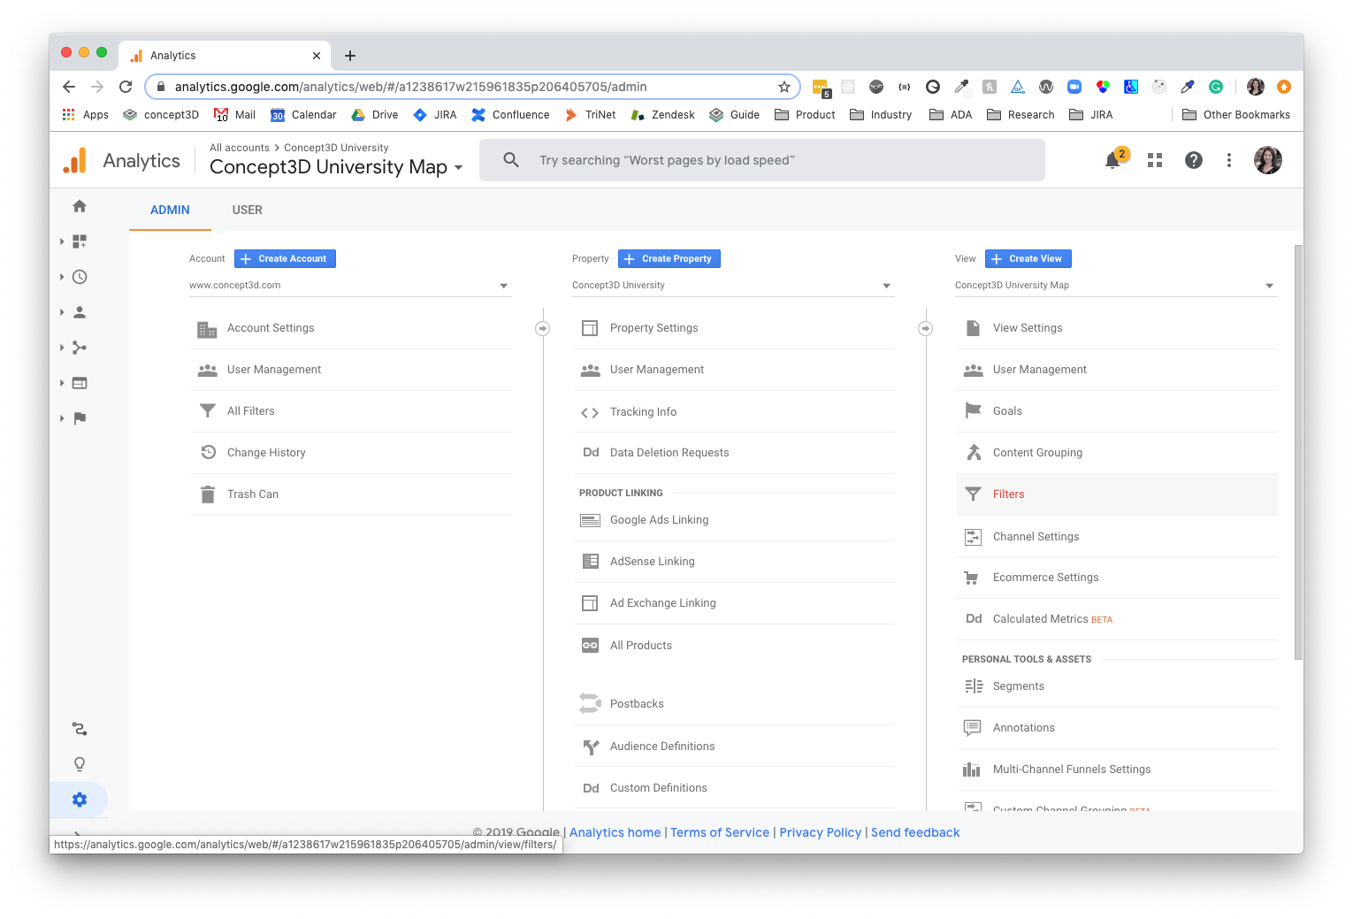Open the Acquisition icon in sidebar
This screenshot has height=919, width=1353.
[x=80, y=348]
